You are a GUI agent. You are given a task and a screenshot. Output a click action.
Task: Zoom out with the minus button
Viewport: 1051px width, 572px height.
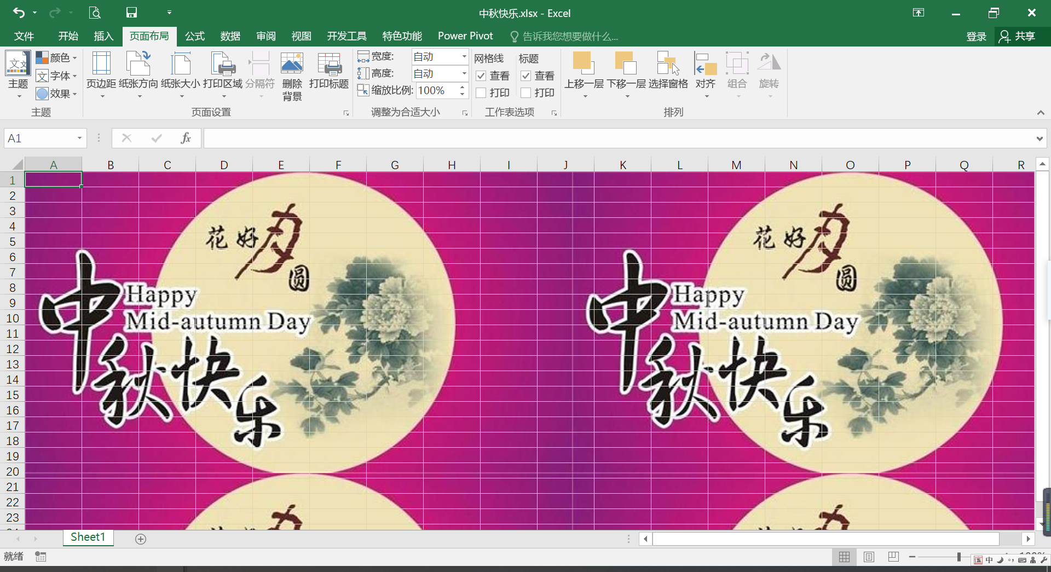click(912, 557)
